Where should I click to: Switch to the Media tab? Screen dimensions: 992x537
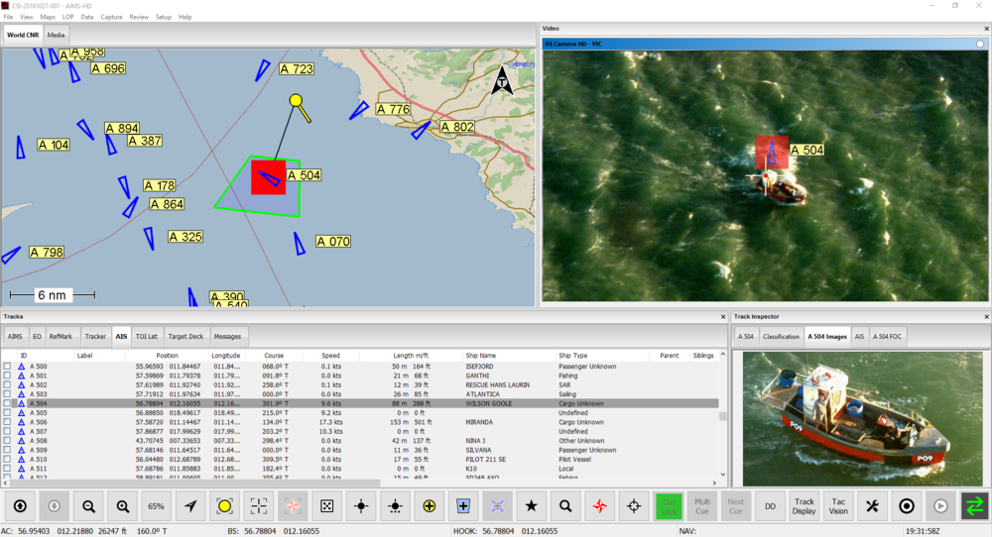coord(56,36)
